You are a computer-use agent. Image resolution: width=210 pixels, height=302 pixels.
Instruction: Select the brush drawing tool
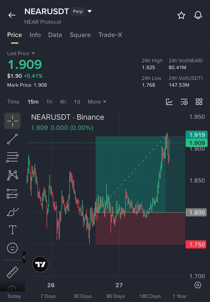[12, 212]
